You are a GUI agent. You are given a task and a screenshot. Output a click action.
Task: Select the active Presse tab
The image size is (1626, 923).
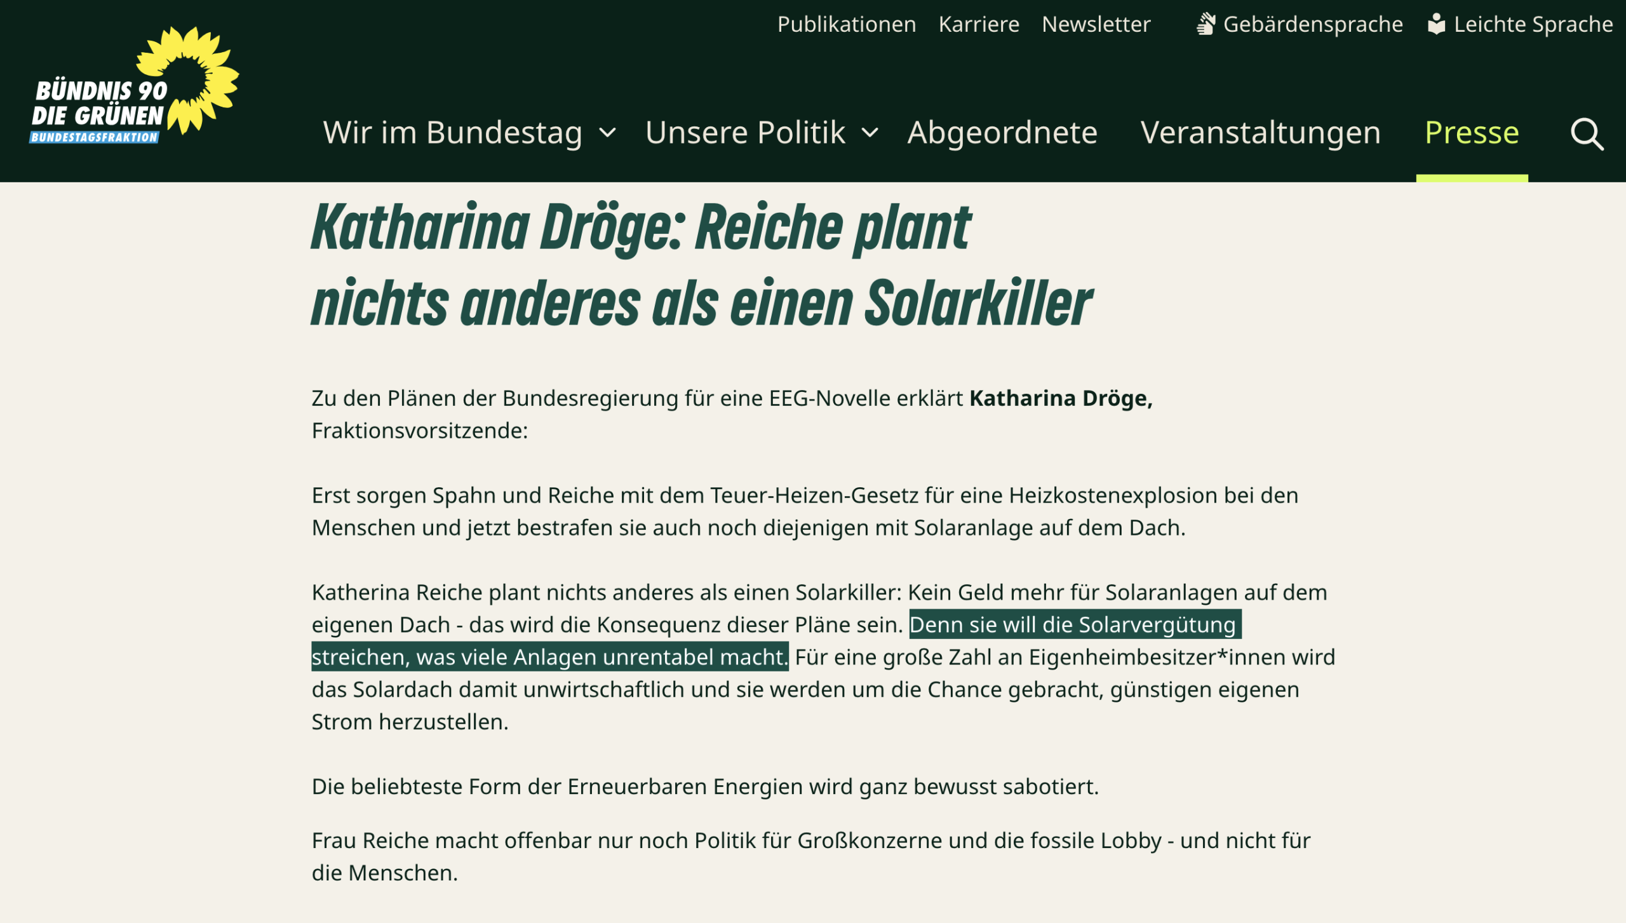point(1471,133)
